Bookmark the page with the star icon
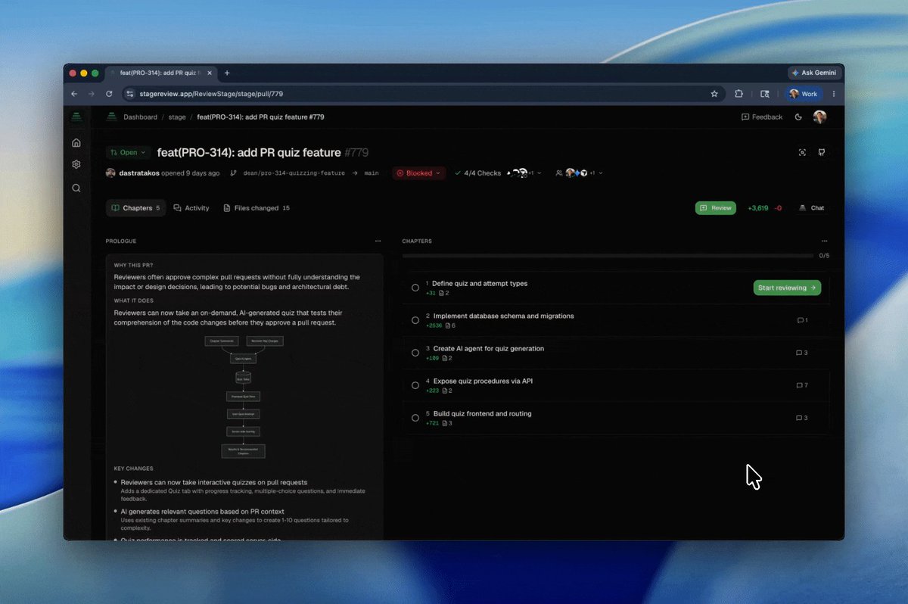The image size is (908, 604). (714, 94)
